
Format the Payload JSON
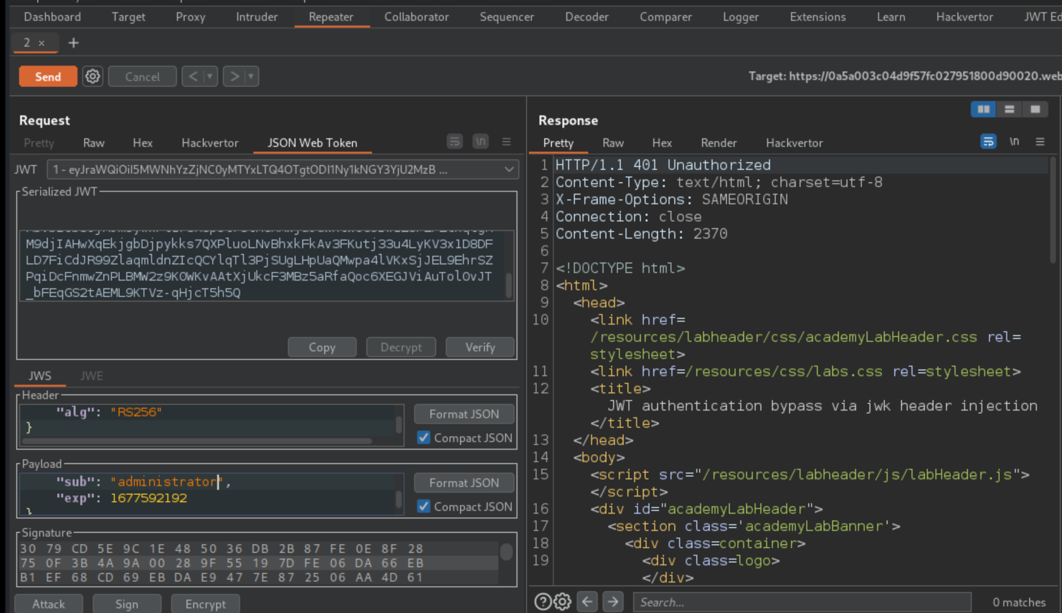point(464,483)
